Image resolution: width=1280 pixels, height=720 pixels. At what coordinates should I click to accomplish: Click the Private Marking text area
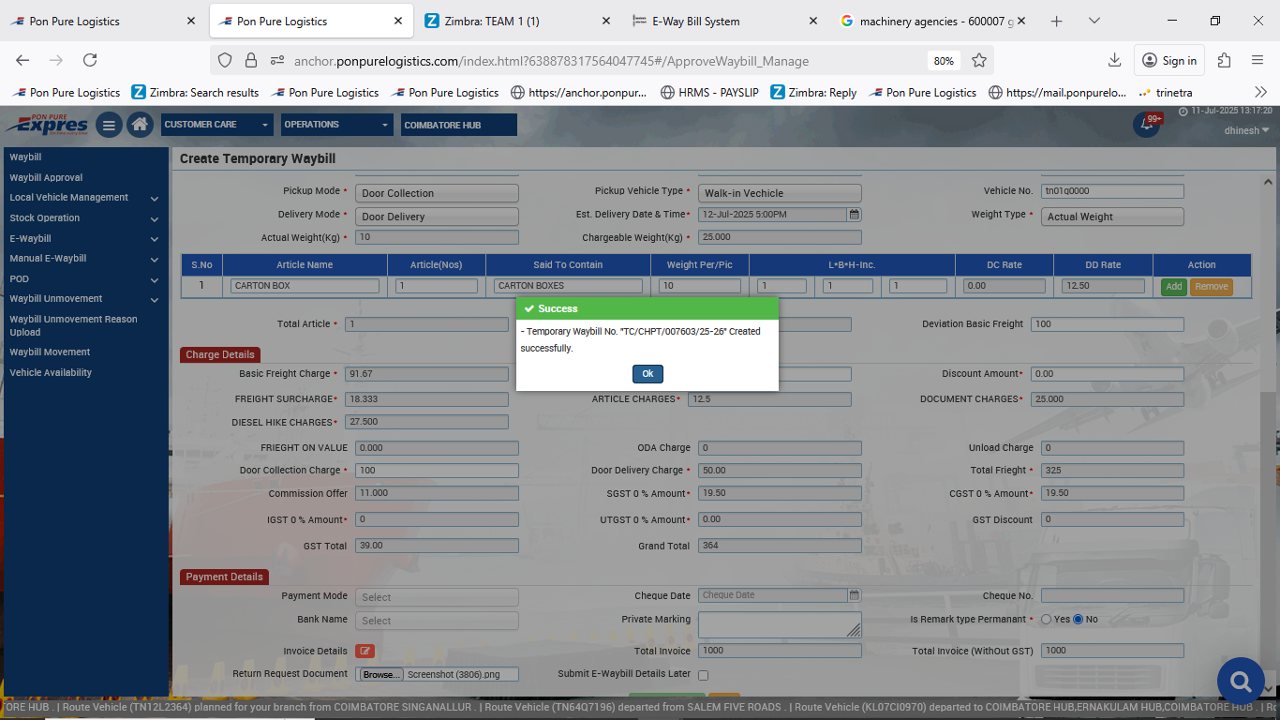pyautogui.click(x=779, y=624)
